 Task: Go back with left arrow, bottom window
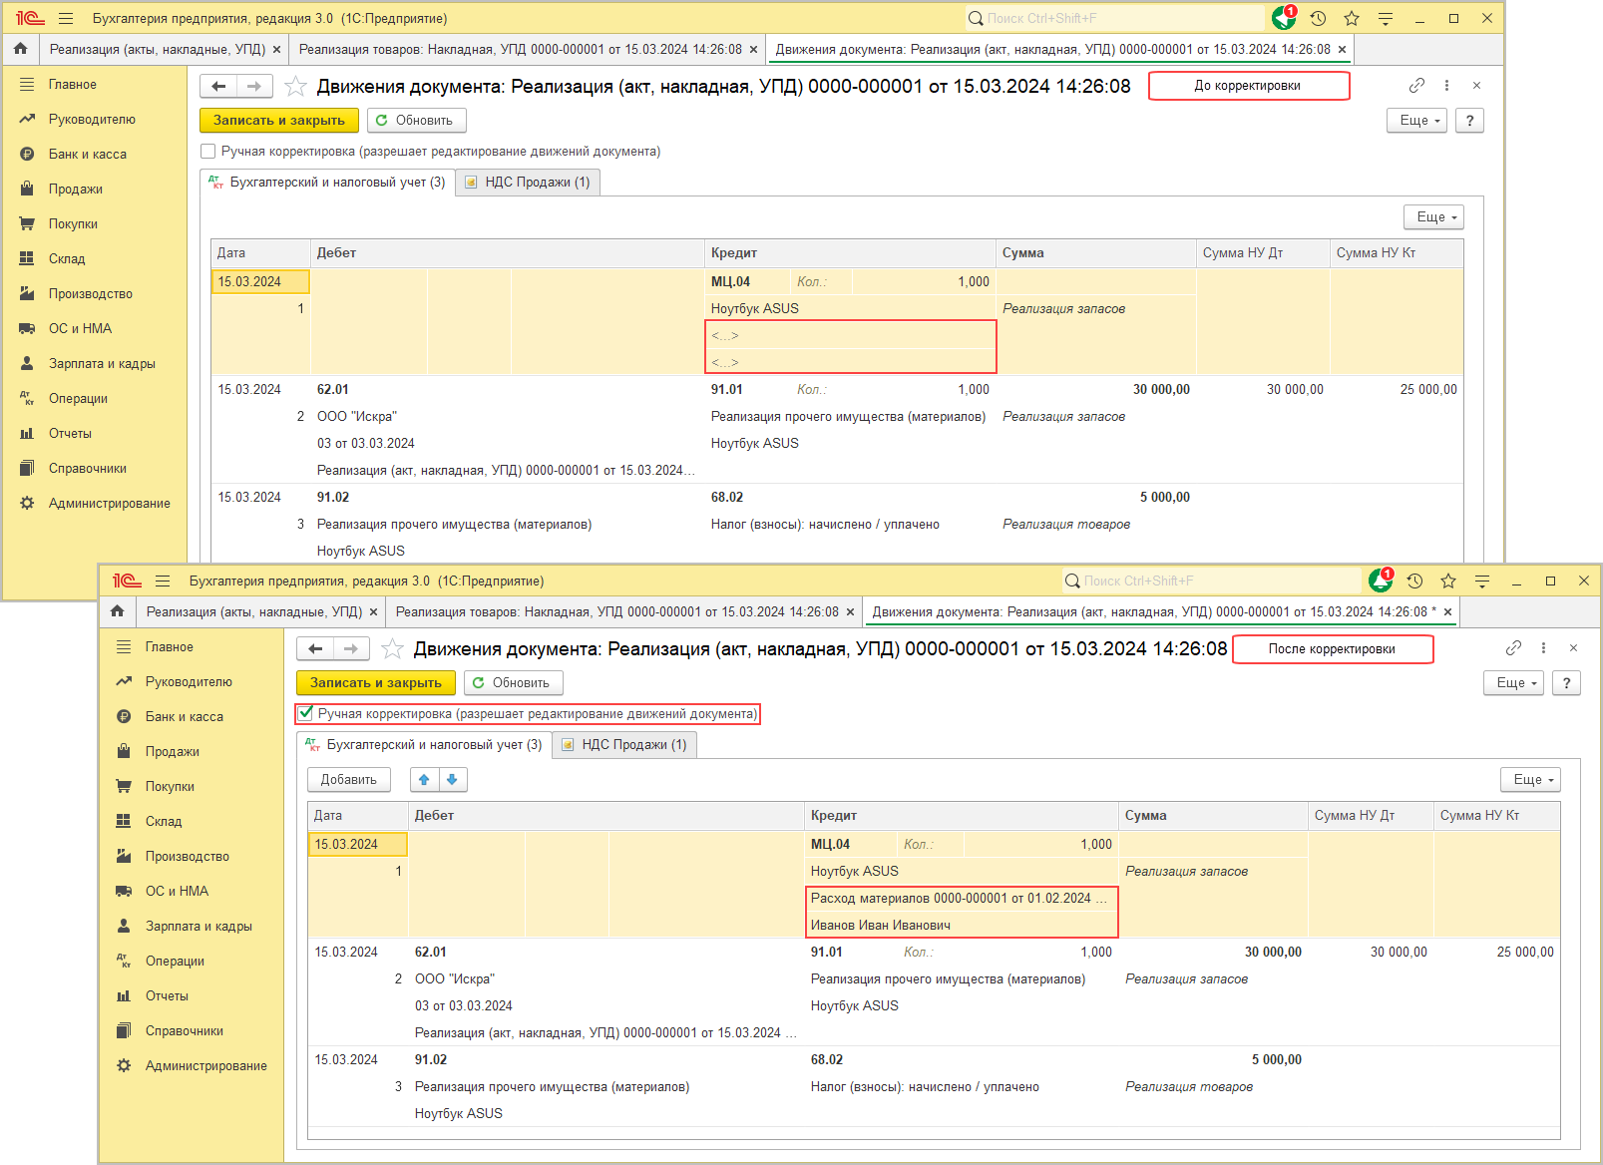[x=315, y=649]
